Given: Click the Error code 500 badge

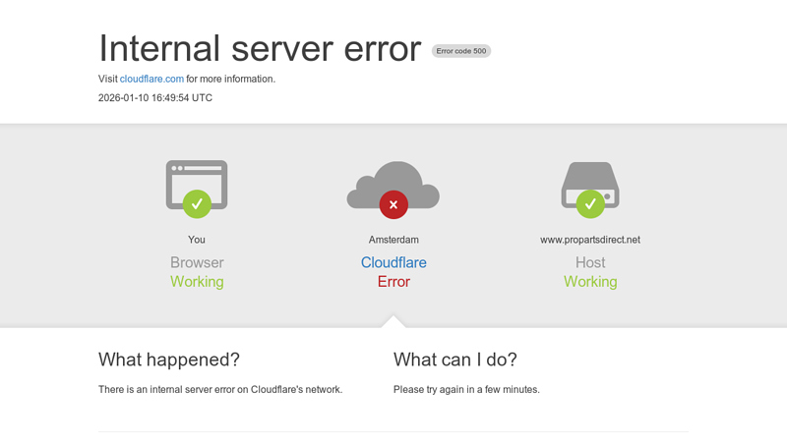Looking at the screenshot, I should coord(460,51).
